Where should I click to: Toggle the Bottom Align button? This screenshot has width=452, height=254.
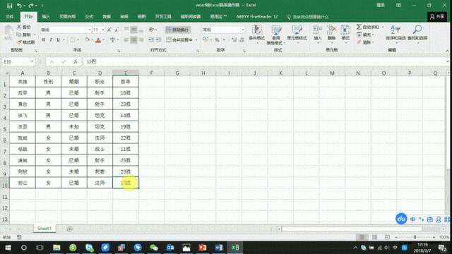[x=141, y=30]
